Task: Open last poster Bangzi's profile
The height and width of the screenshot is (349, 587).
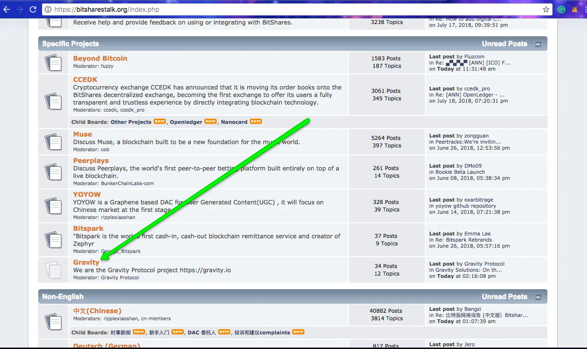Action: point(473,309)
